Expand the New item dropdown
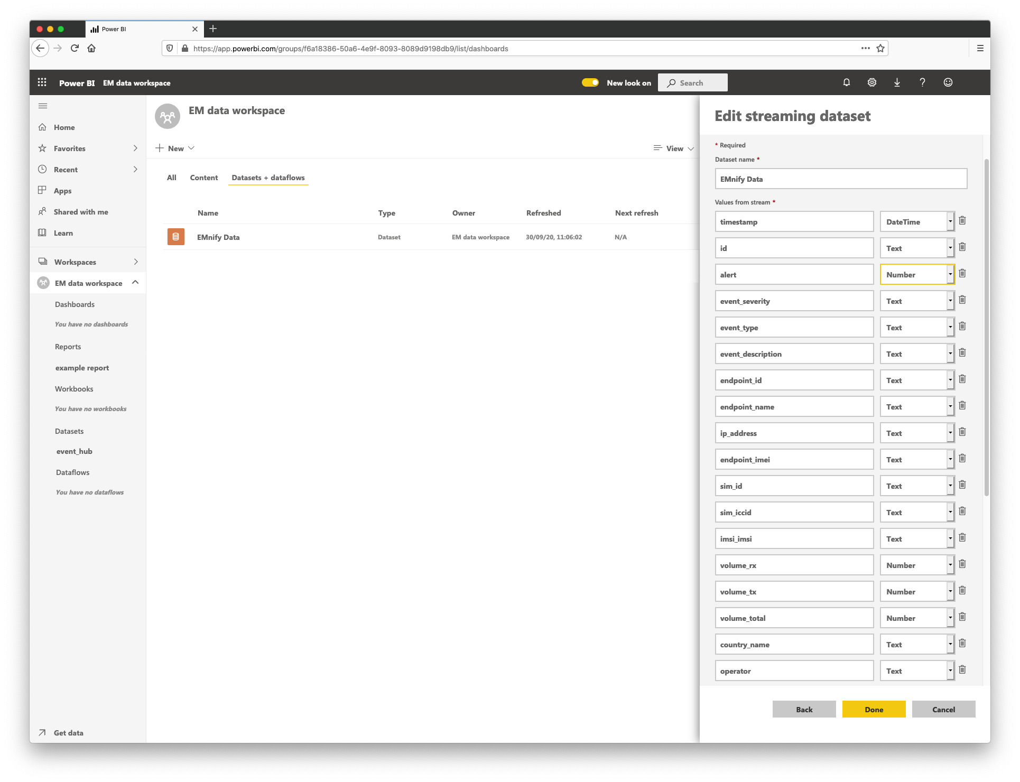 (x=175, y=148)
